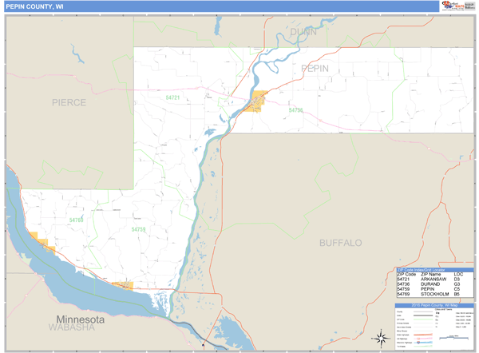Click the Pepin village shaded area on the shore
The height and width of the screenshot is (353, 479).
click(x=123, y=285)
